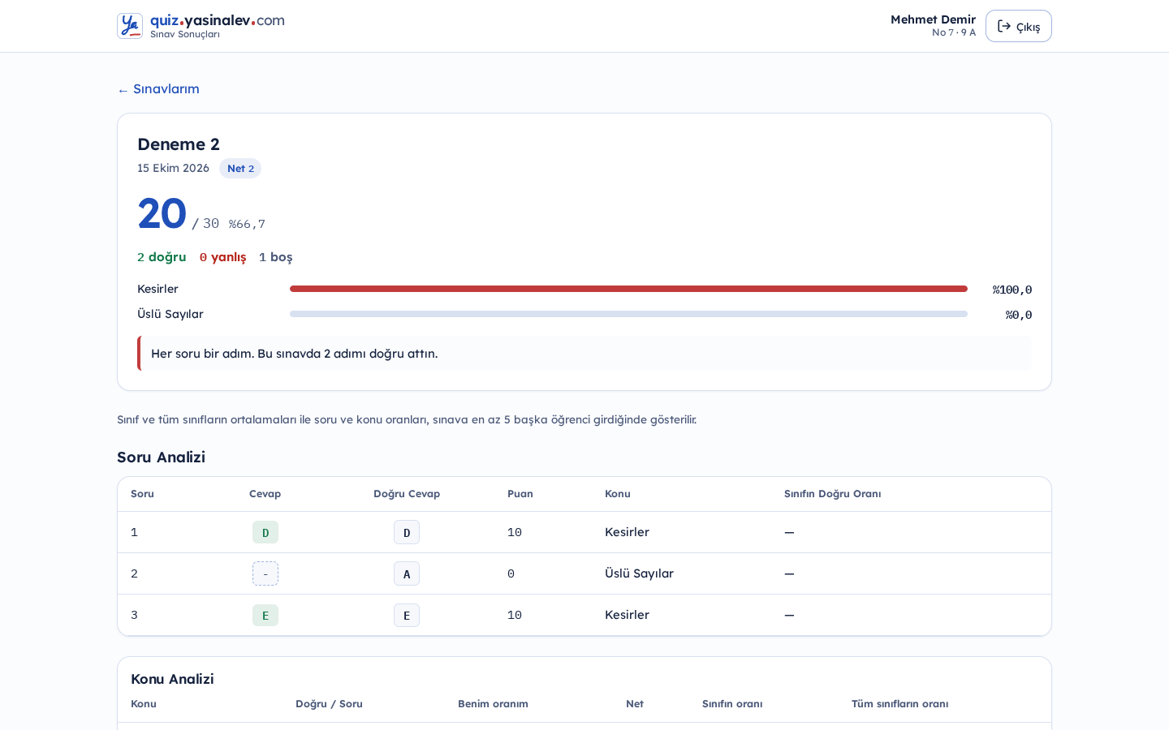Viewport: 1169px width, 730px height.
Task: Click the 15 Ekim 2026 date
Action: tap(173, 168)
